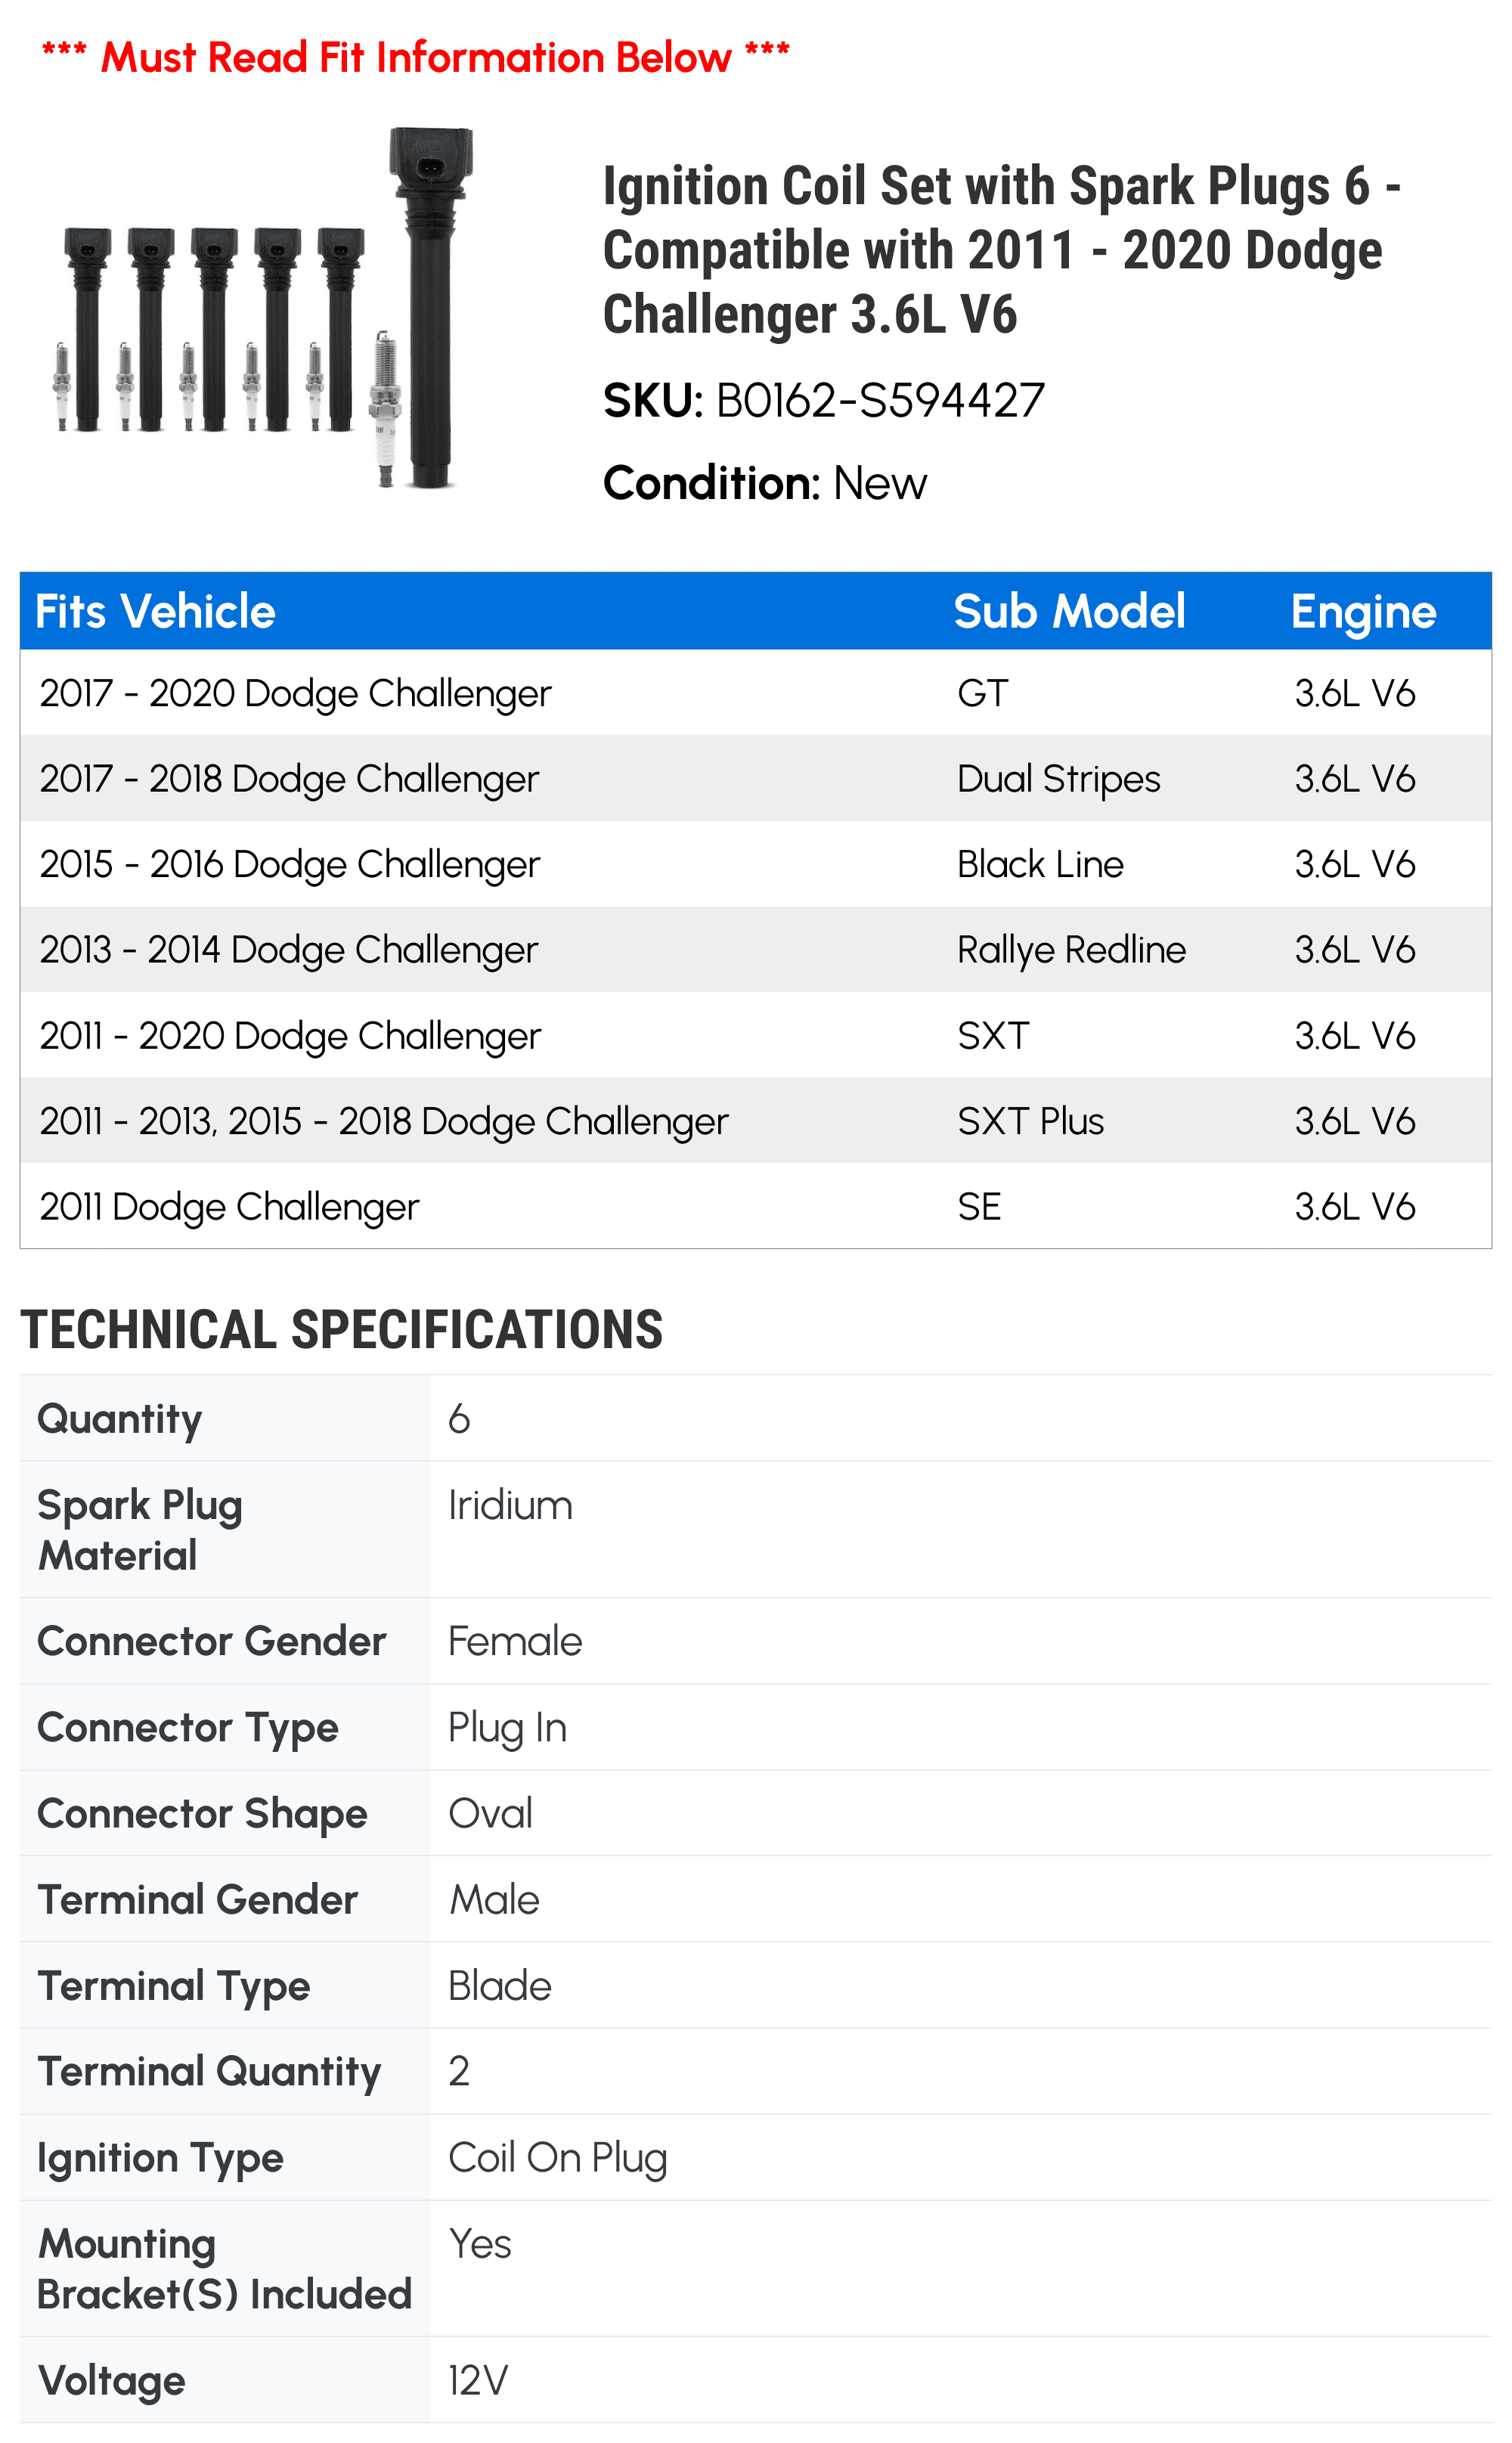
Task: Select the GT sub model row
Action: click(x=756, y=693)
